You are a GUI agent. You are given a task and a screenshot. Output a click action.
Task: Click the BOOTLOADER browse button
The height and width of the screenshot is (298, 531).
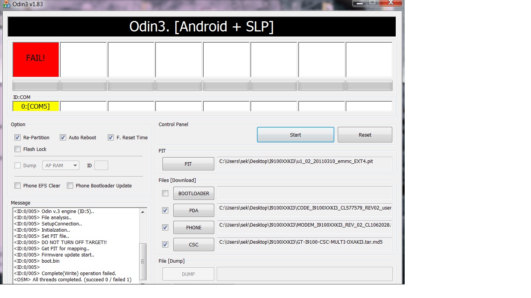click(x=194, y=193)
